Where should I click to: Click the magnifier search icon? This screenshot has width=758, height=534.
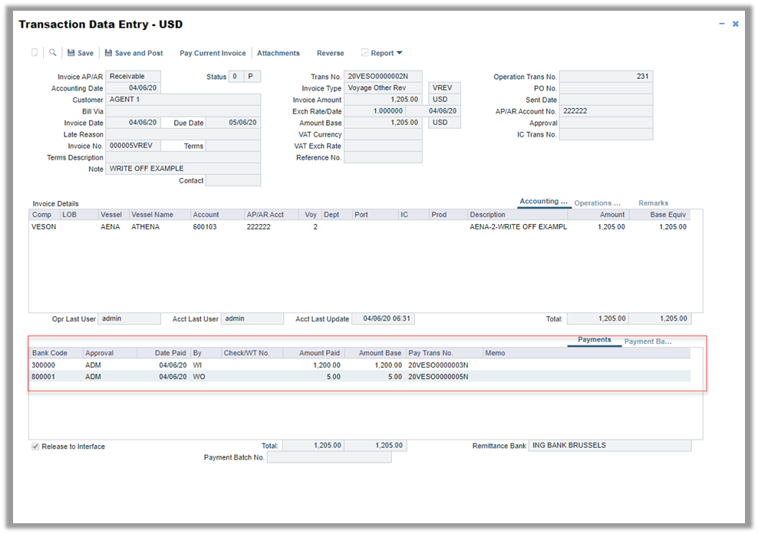pos(53,53)
